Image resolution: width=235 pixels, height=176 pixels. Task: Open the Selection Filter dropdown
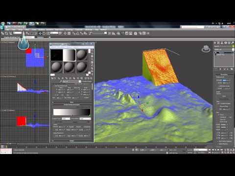coord(18,33)
